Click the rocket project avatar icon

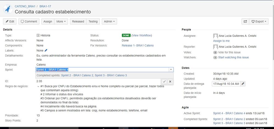[8, 9]
